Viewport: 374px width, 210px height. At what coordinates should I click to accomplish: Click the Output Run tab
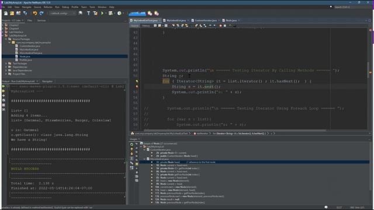pos(20,82)
